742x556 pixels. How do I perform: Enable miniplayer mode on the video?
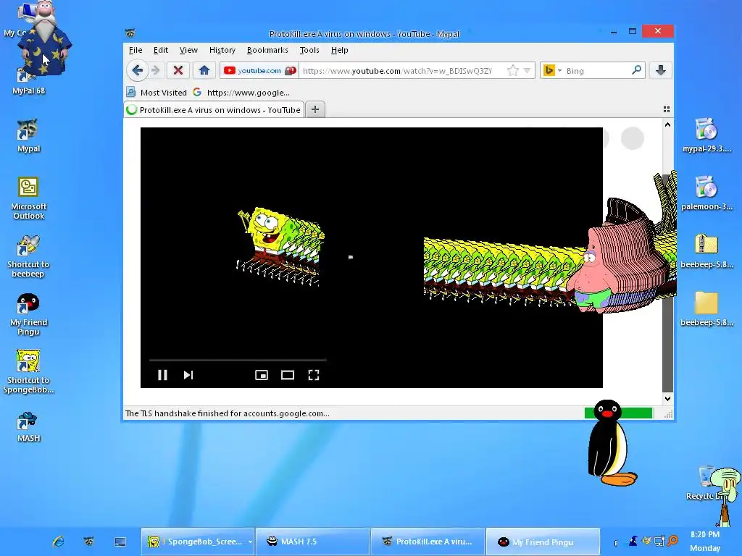coord(261,375)
